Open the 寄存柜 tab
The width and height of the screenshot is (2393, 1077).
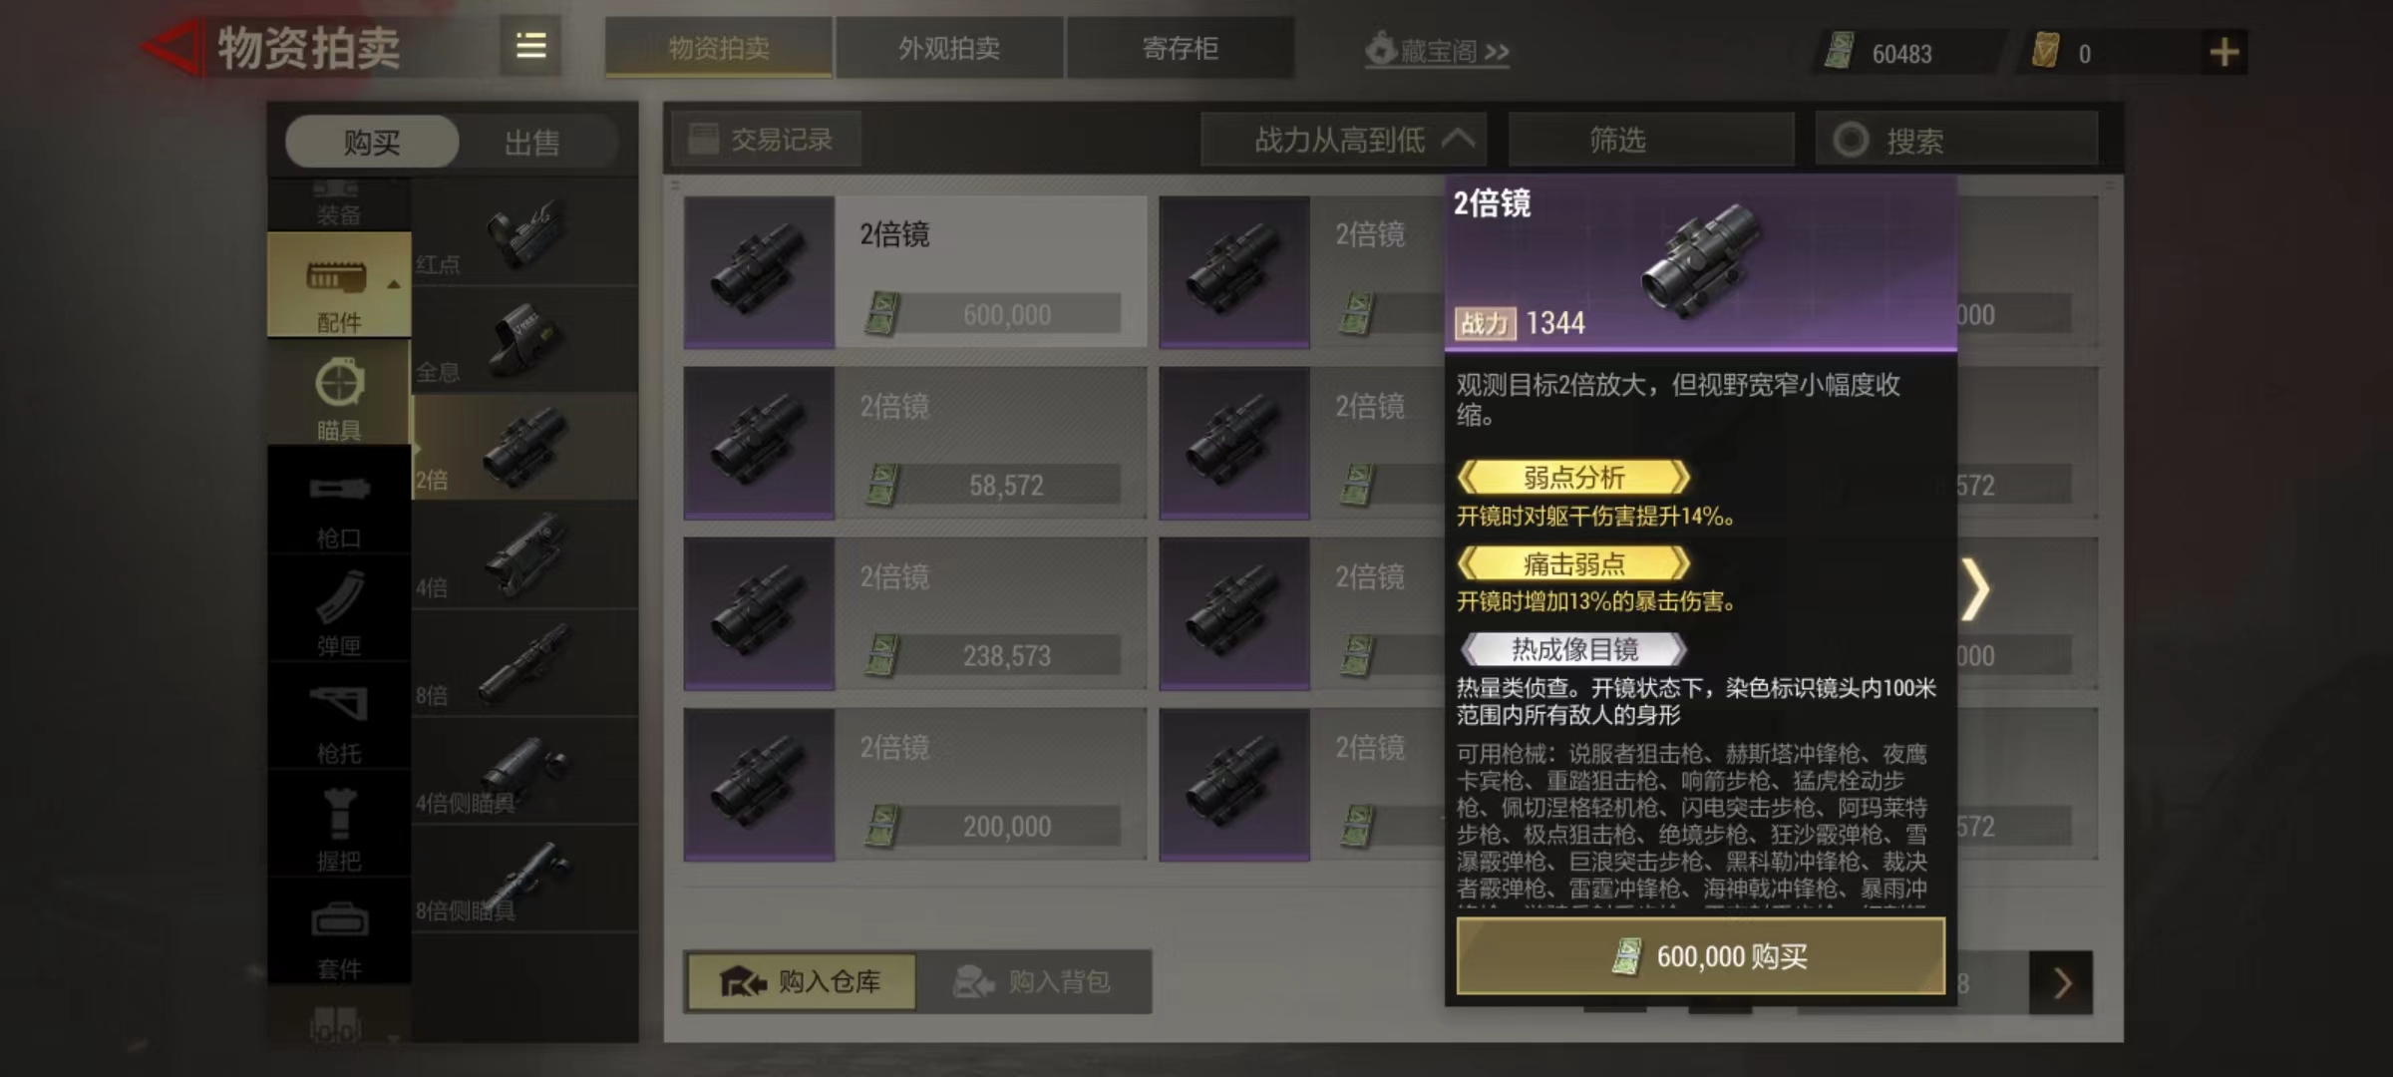tap(1181, 48)
